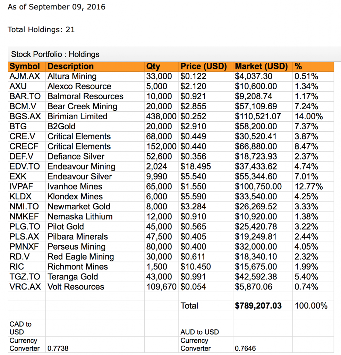
Task: Click the Richmont Mines description cell
Action: point(78,267)
